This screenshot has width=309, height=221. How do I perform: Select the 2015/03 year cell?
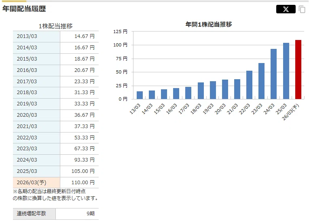coord(36,59)
